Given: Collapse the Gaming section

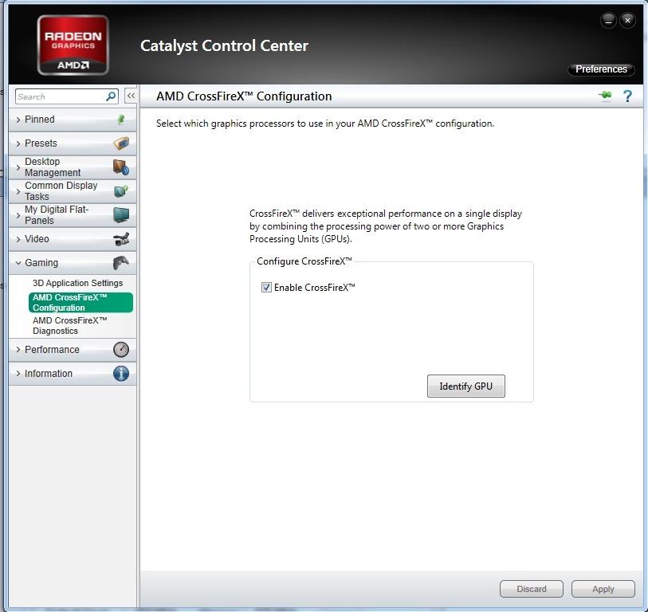Looking at the screenshot, I should 73,263.
